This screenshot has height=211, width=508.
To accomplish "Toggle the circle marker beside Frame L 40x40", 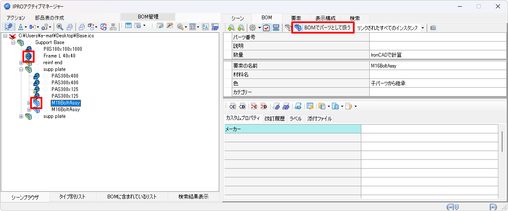I will (x=37, y=56).
